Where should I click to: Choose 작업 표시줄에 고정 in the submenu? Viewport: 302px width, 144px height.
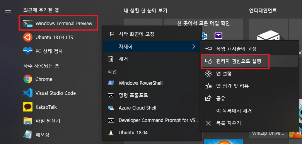pyautogui.click(x=249, y=49)
